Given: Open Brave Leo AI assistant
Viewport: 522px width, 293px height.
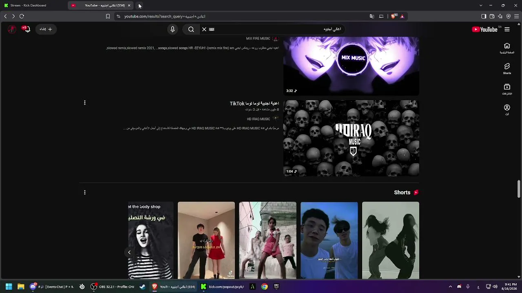Looking at the screenshot, I should pyautogui.click(x=500, y=16).
